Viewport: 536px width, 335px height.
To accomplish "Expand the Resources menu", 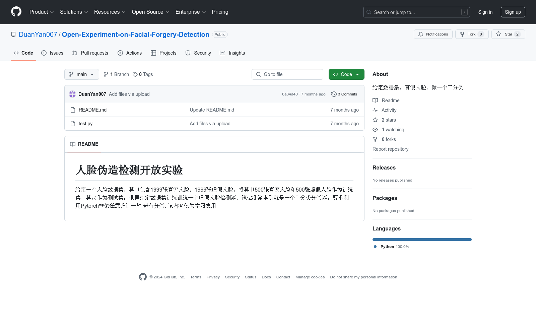I will (110, 12).
